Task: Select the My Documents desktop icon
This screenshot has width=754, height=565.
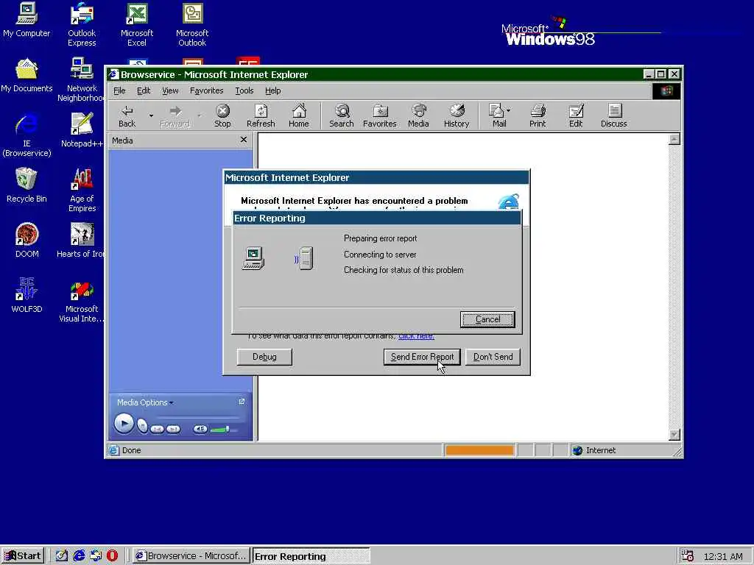Action: click(x=27, y=75)
